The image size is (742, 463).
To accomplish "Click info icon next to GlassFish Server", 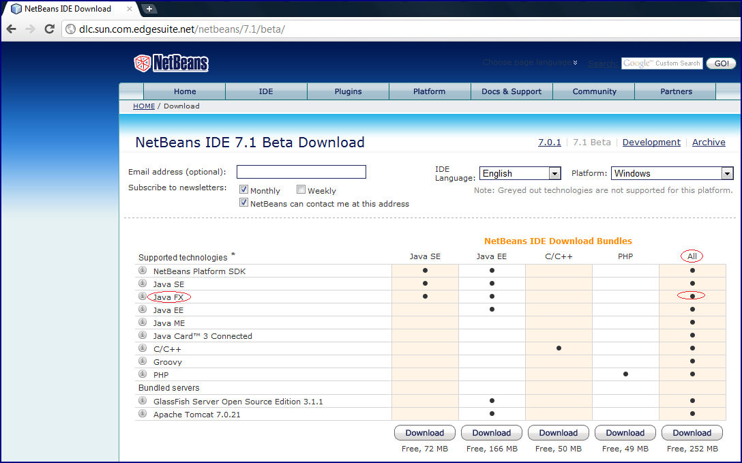I will (143, 400).
